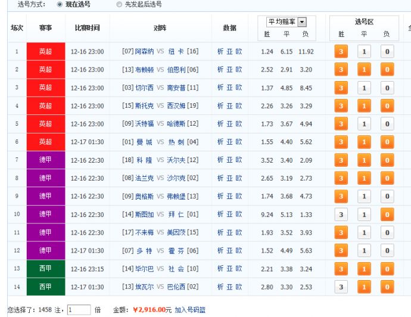Open 析 analysis for match 13 毕尔巴
411x317 pixels.
(220, 269)
